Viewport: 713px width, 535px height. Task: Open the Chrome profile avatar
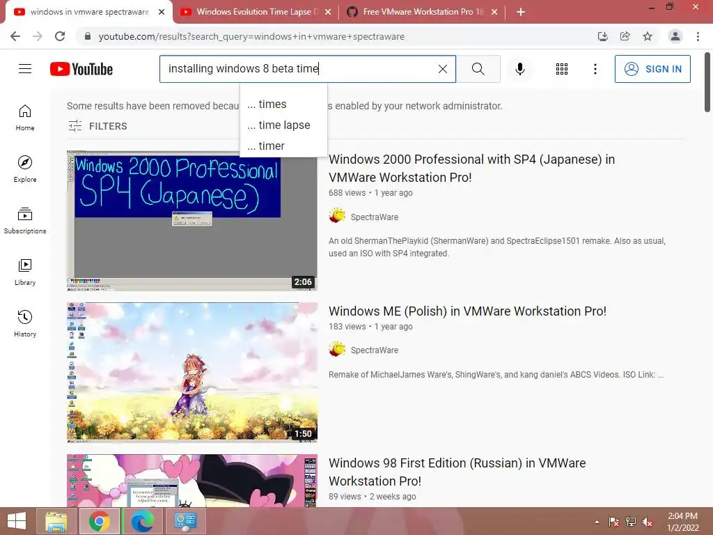coord(675,36)
